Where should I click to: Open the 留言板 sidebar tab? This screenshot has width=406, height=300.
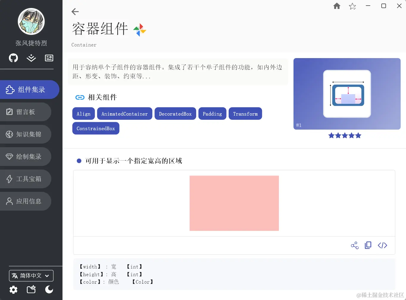point(26,112)
